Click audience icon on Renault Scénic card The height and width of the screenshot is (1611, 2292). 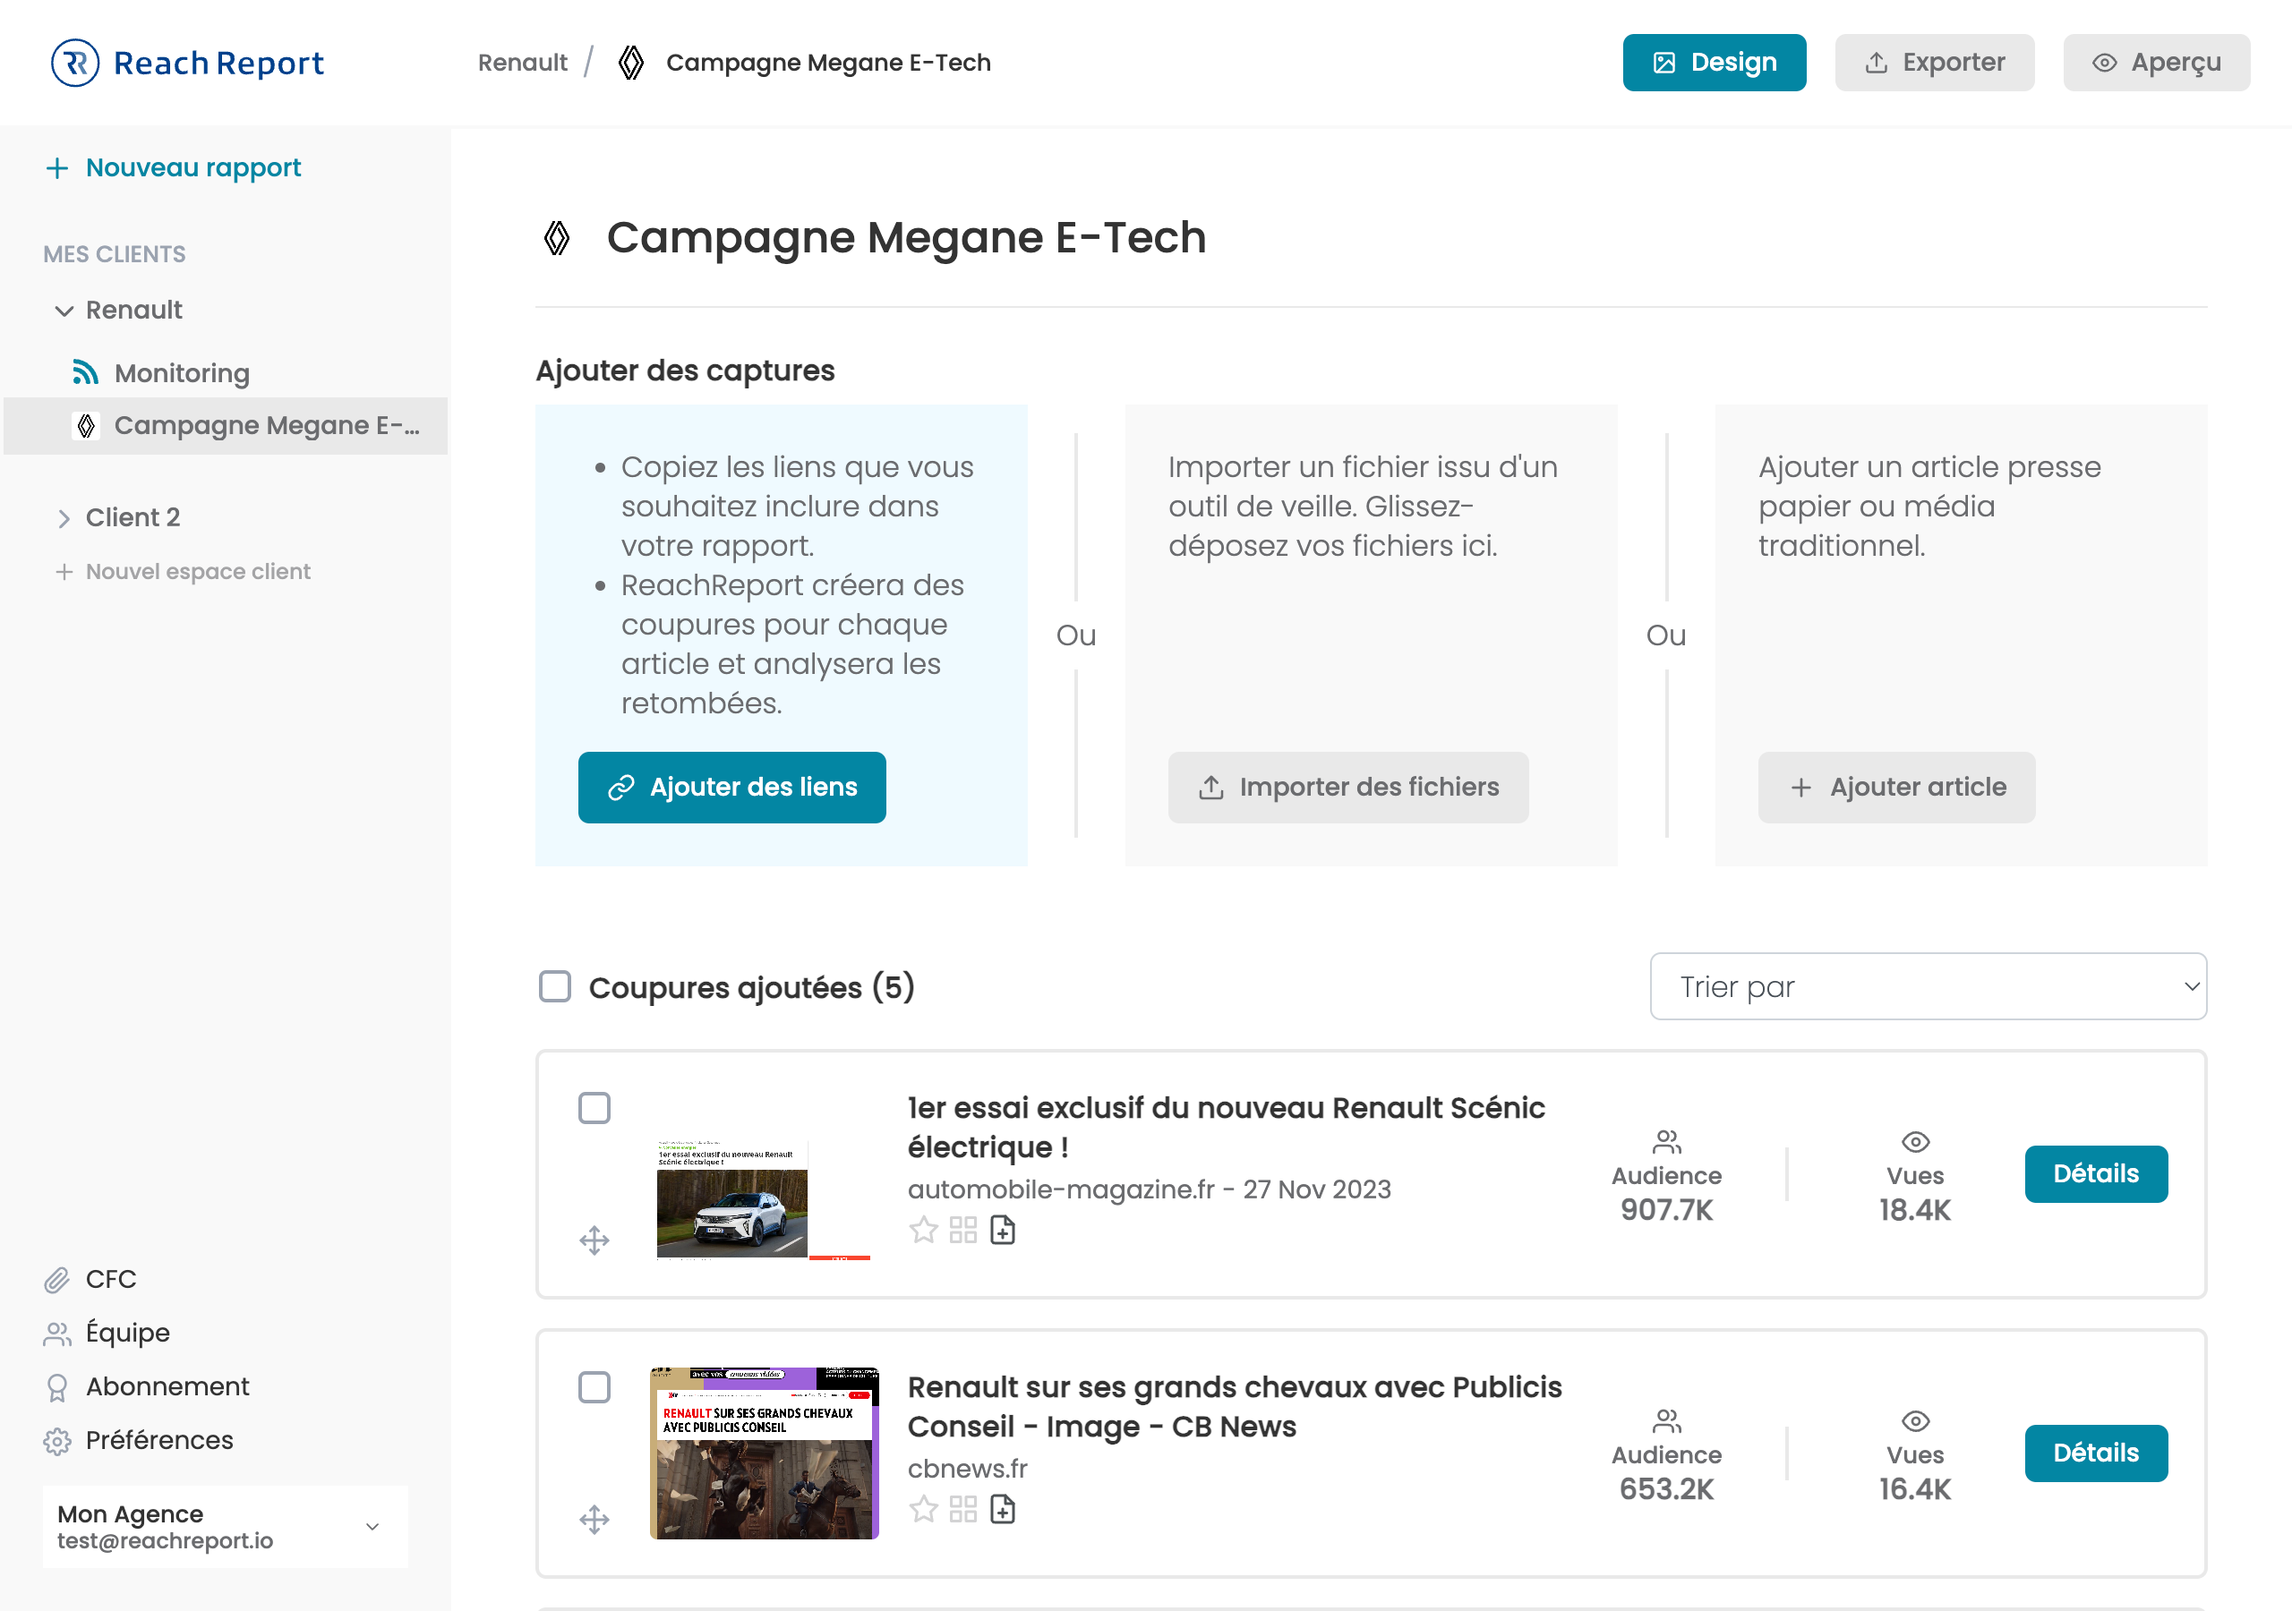pos(1667,1141)
